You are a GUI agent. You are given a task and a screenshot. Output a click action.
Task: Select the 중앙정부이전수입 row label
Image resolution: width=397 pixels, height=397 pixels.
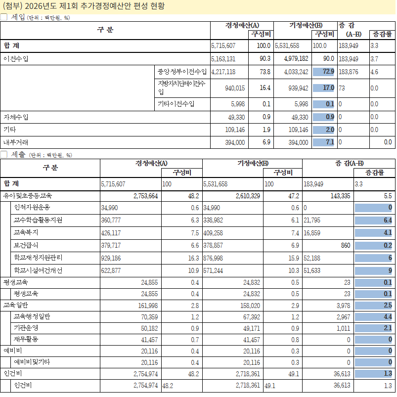[181, 72]
